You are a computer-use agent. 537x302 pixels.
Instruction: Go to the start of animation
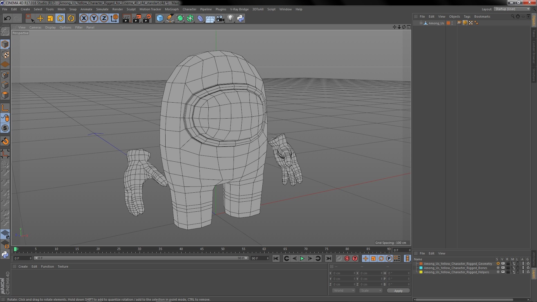pos(276,258)
